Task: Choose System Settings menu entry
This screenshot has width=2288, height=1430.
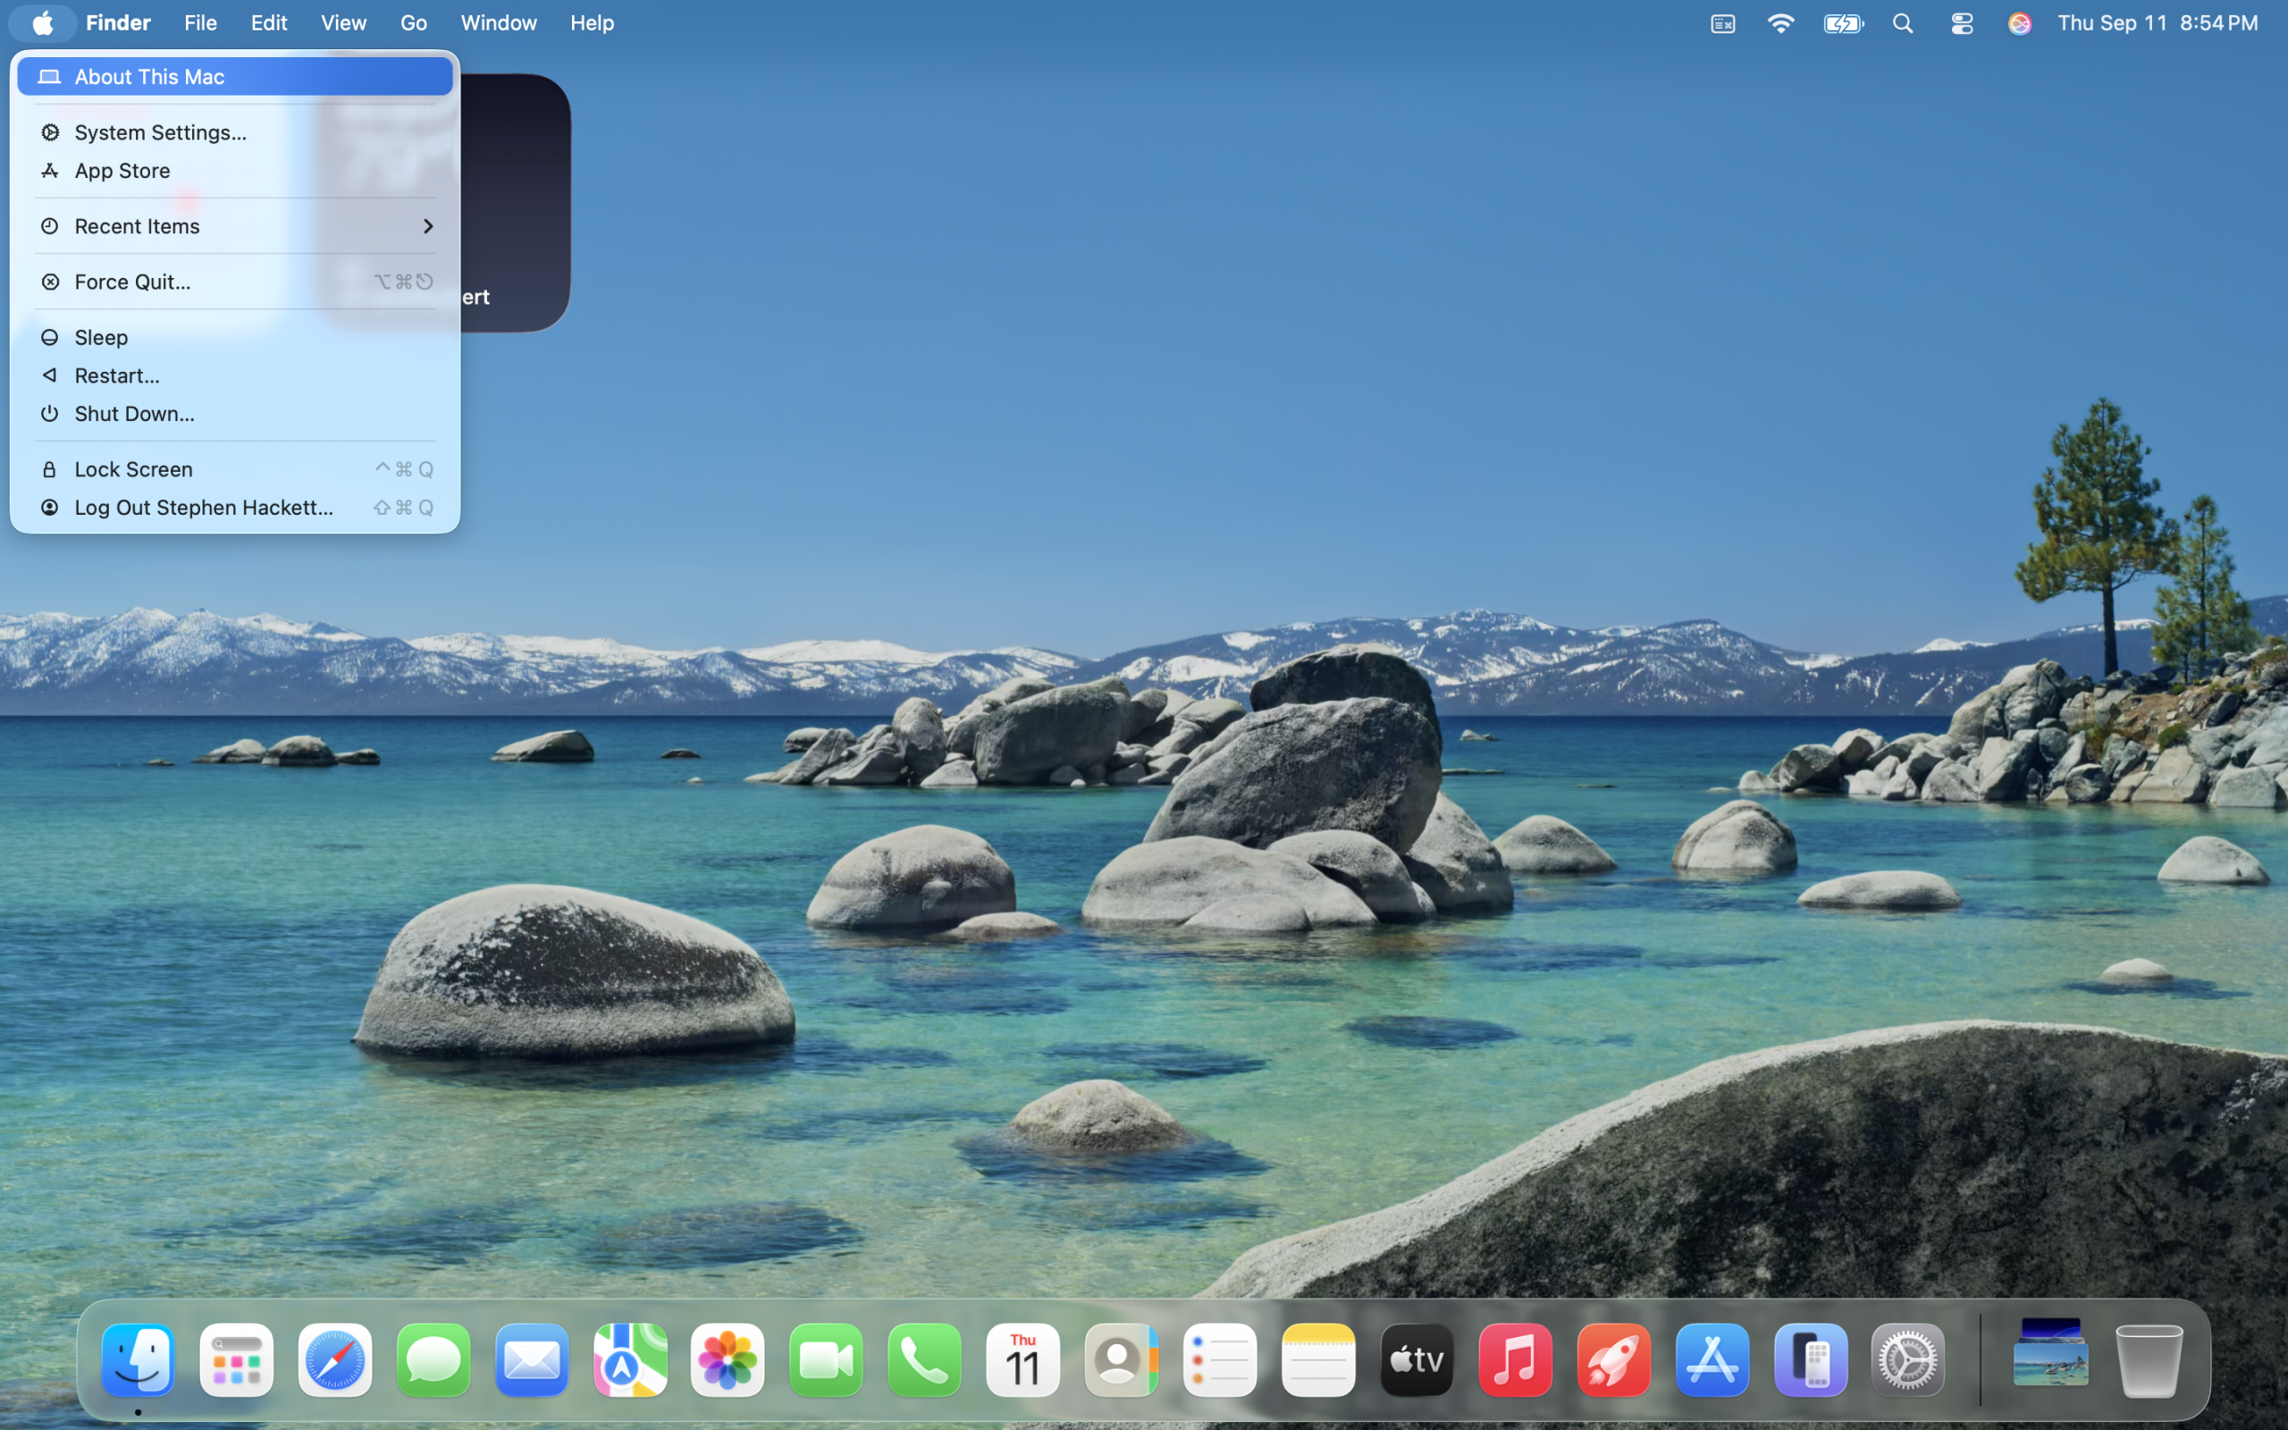Action: pyautogui.click(x=161, y=132)
